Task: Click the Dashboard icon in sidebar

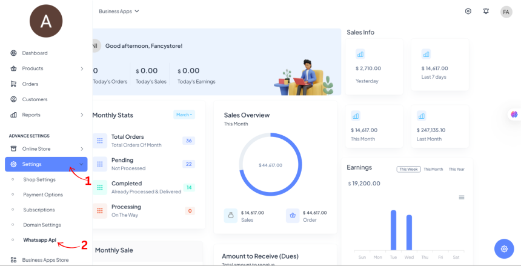Action: (13, 53)
